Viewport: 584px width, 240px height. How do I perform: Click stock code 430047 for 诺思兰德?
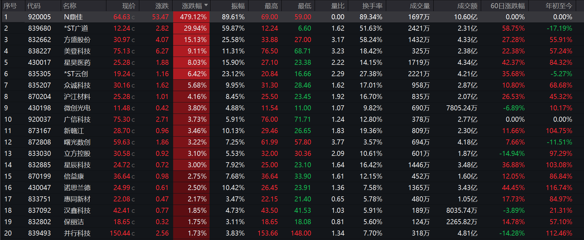(40, 188)
